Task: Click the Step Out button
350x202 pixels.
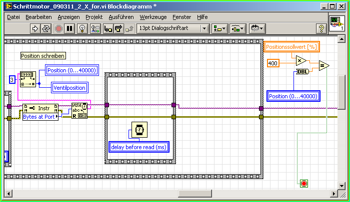Action: (x=129, y=28)
